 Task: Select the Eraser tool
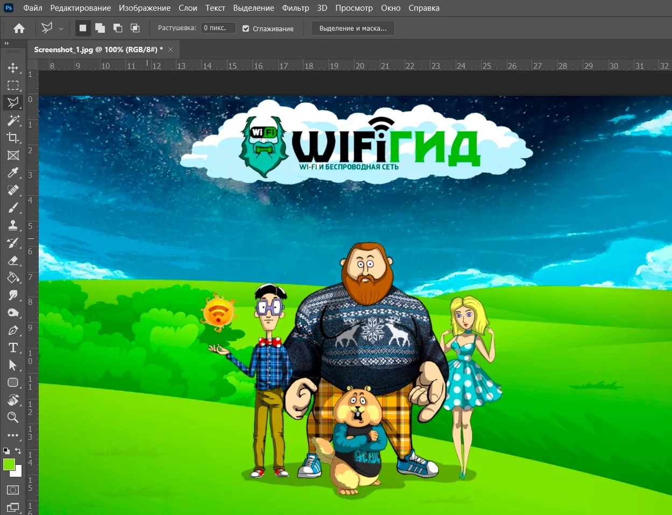13,260
